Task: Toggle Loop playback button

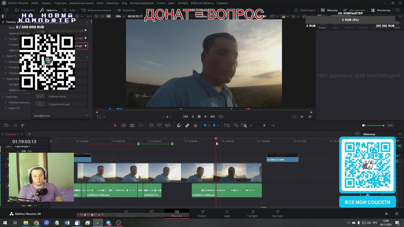Action: point(221,117)
